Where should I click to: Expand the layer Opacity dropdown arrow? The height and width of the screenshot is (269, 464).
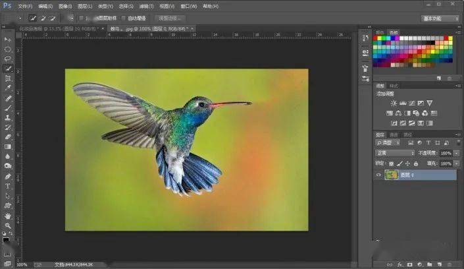[x=455, y=152]
